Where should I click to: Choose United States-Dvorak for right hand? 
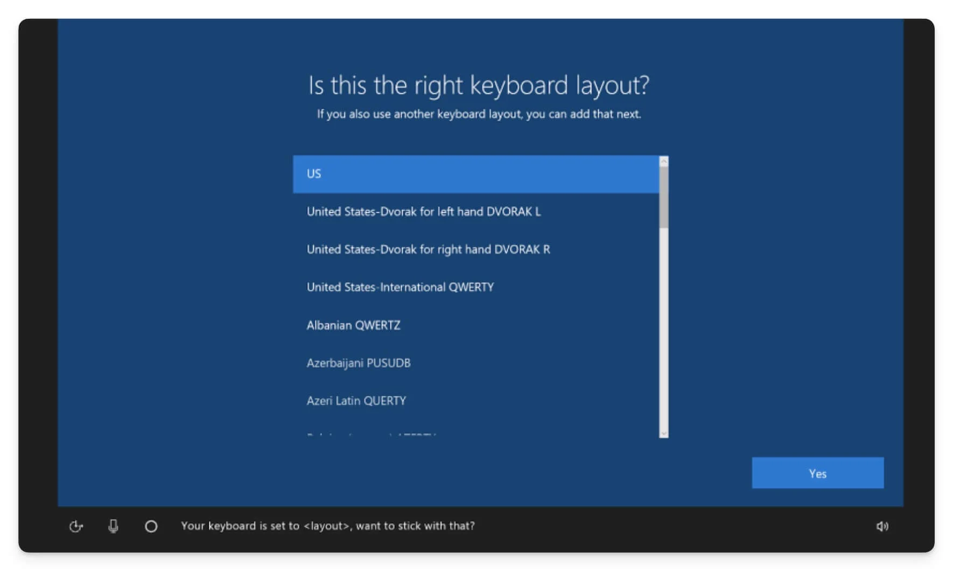click(x=476, y=249)
